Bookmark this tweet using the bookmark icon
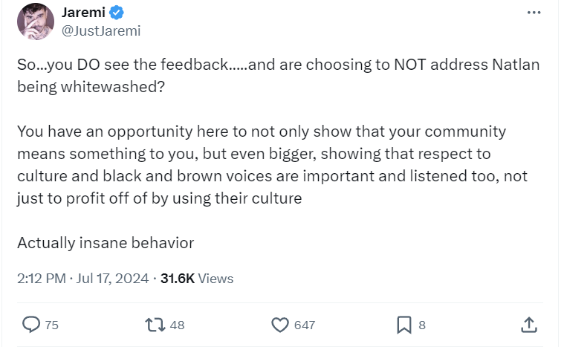The image size is (564, 347). pos(403,324)
